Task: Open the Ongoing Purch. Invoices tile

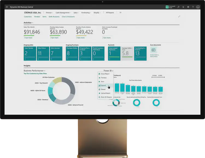Action: (x=85, y=53)
